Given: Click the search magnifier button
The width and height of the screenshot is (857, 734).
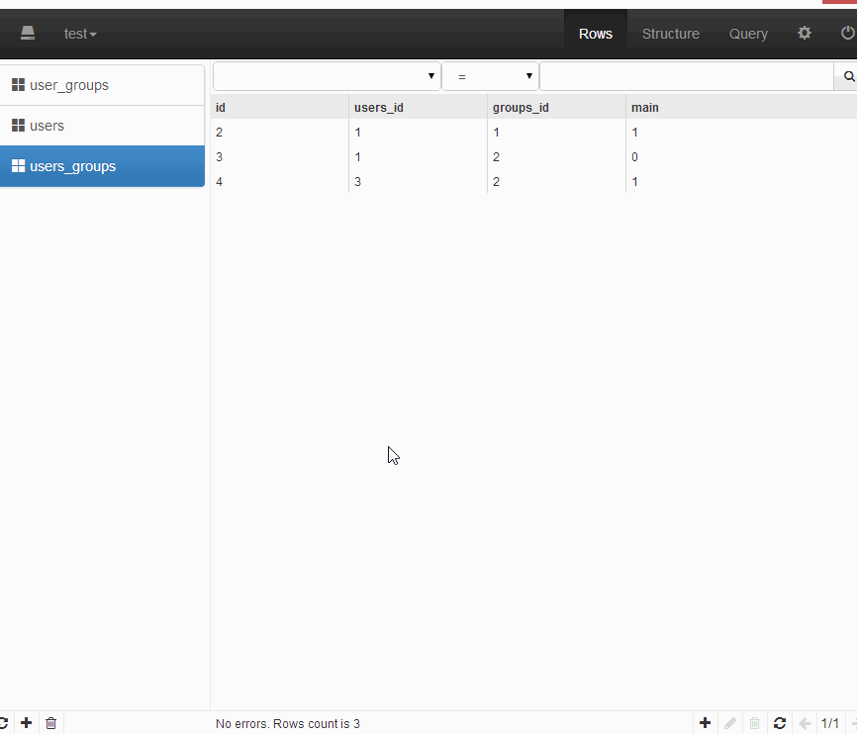Looking at the screenshot, I should click(x=848, y=76).
